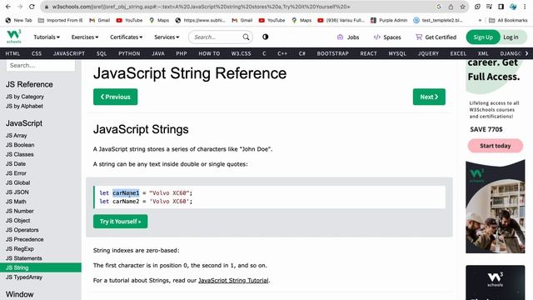The height and width of the screenshot is (300, 533).
Task: Open the first Gmail bookmark
Action: pyautogui.click(x=100, y=20)
